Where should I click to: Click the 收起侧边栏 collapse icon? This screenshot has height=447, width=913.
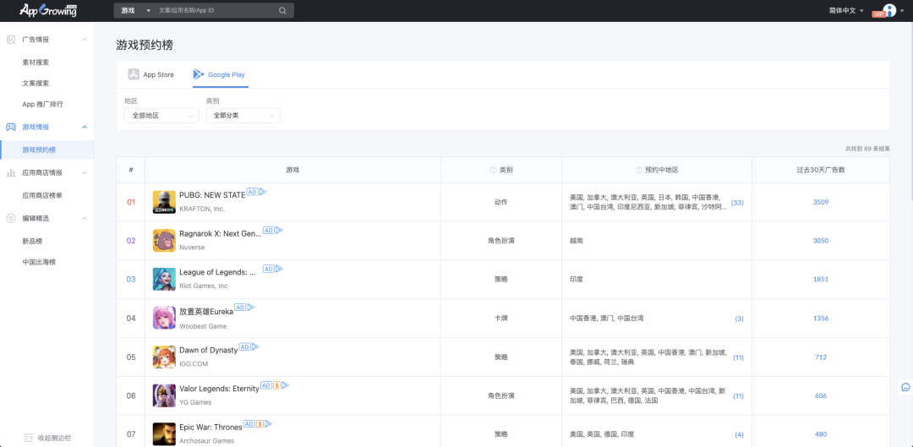point(28,438)
